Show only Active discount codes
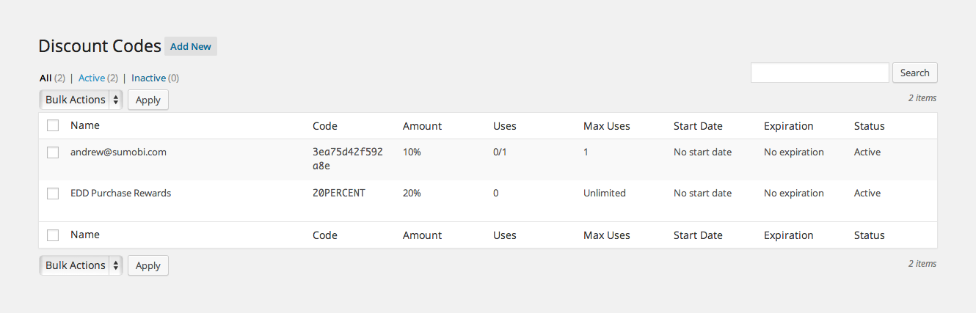The image size is (976, 313). pyautogui.click(x=92, y=78)
